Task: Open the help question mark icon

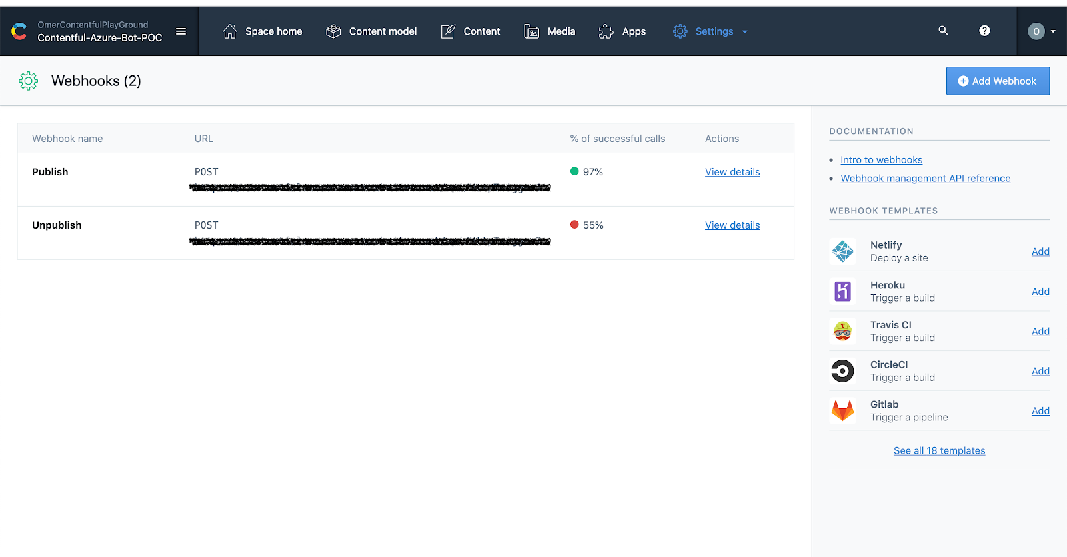Action: (984, 31)
